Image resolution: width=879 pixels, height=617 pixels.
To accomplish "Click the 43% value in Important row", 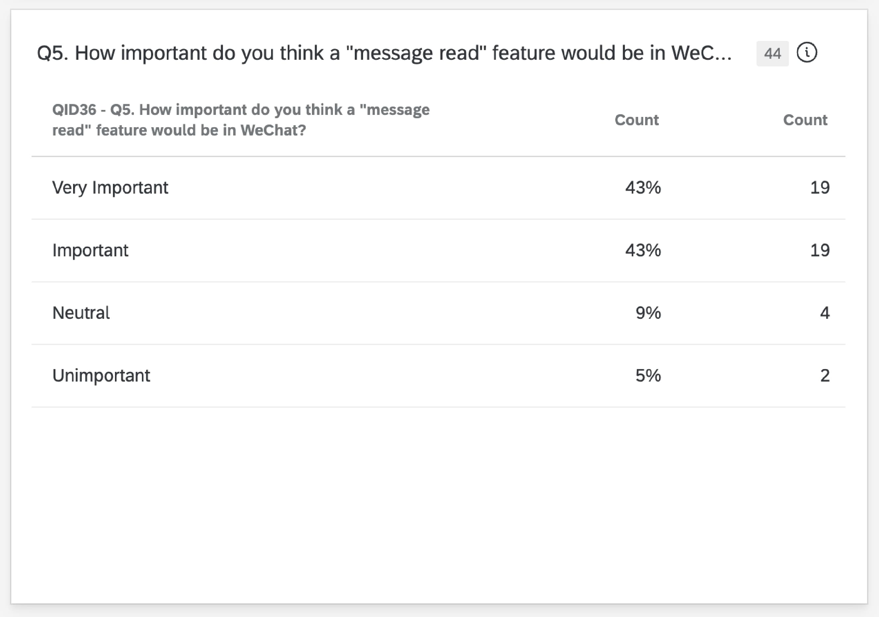I will (643, 250).
